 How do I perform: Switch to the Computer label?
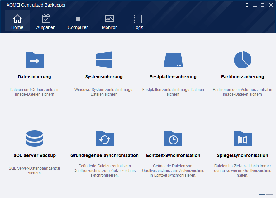[x=78, y=27]
